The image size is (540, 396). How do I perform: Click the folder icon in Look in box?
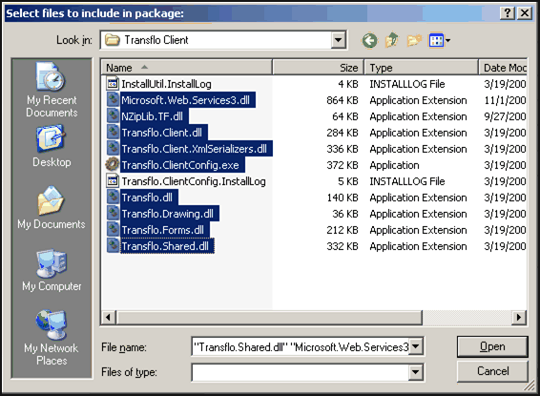tap(113, 40)
